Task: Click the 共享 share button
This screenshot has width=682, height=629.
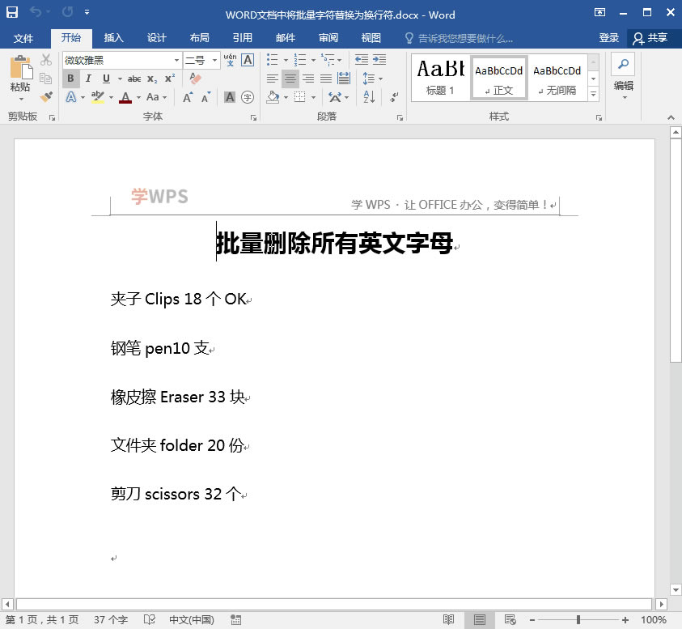Action: click(651, 38)
